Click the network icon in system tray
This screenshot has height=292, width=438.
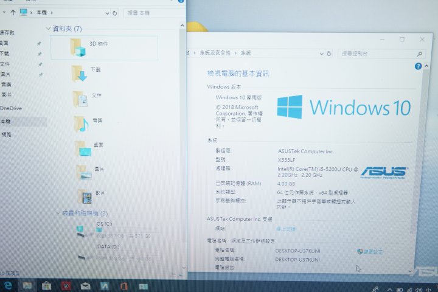click(x=409, y=290)
